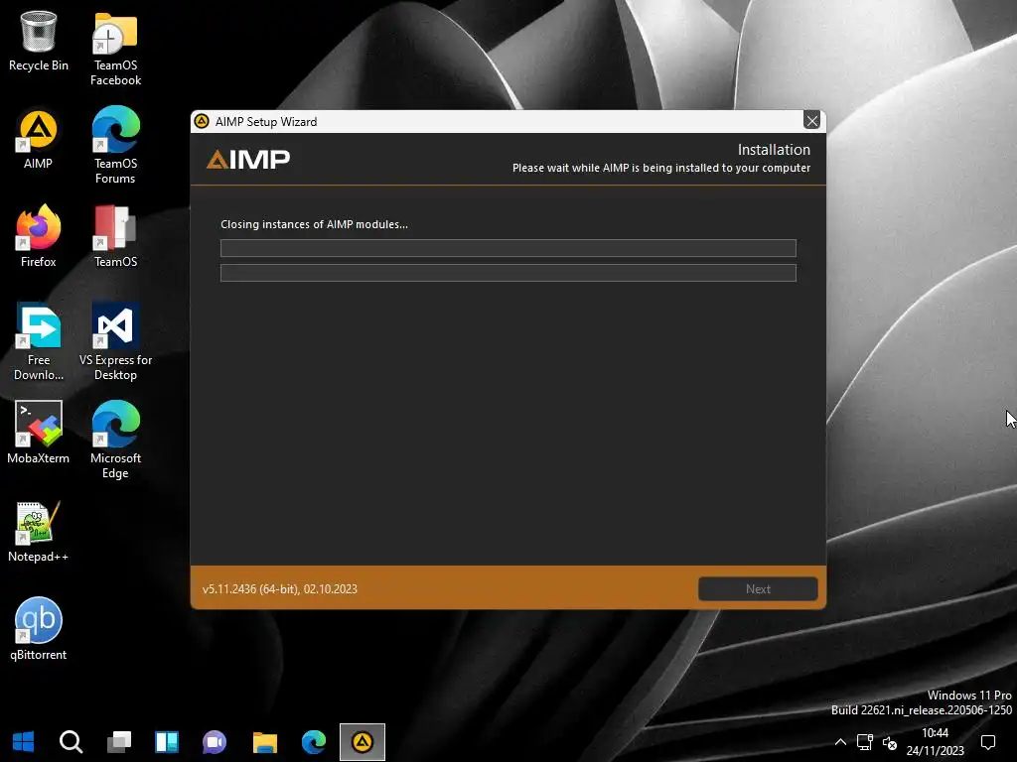Image resolution: width=1017 pixels, height=762 pixels.
Task: Click the upper installation progress bar
Action: pyautogui.click(x=508, y=248)
